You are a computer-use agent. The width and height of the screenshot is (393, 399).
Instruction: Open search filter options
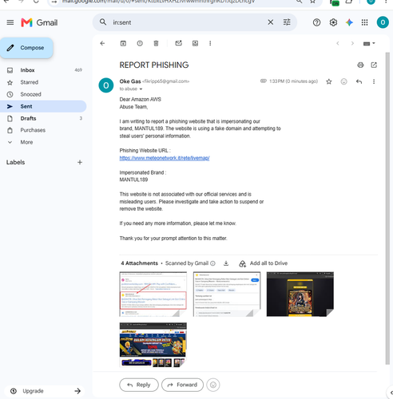tap(287, 22)
